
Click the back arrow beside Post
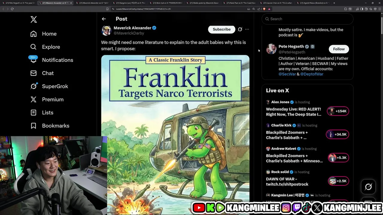104,19
